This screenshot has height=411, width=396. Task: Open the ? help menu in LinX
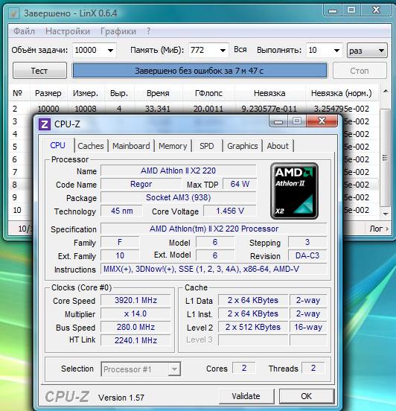(148, 31)
